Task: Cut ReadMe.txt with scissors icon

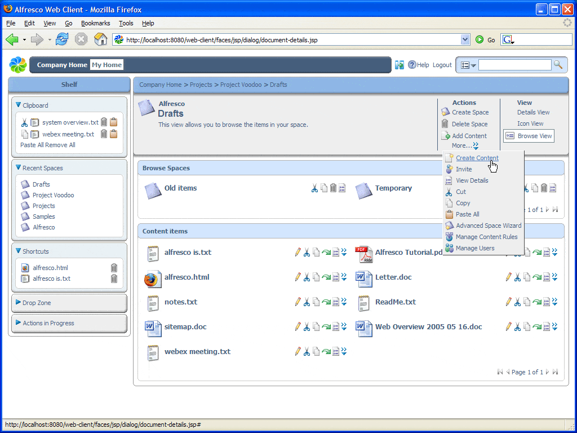Action: point(518,302)
